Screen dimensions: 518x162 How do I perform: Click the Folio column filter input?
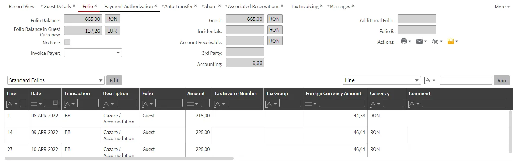169,103
